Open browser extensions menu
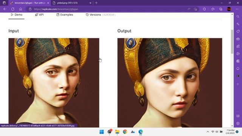 coord(204,9)
